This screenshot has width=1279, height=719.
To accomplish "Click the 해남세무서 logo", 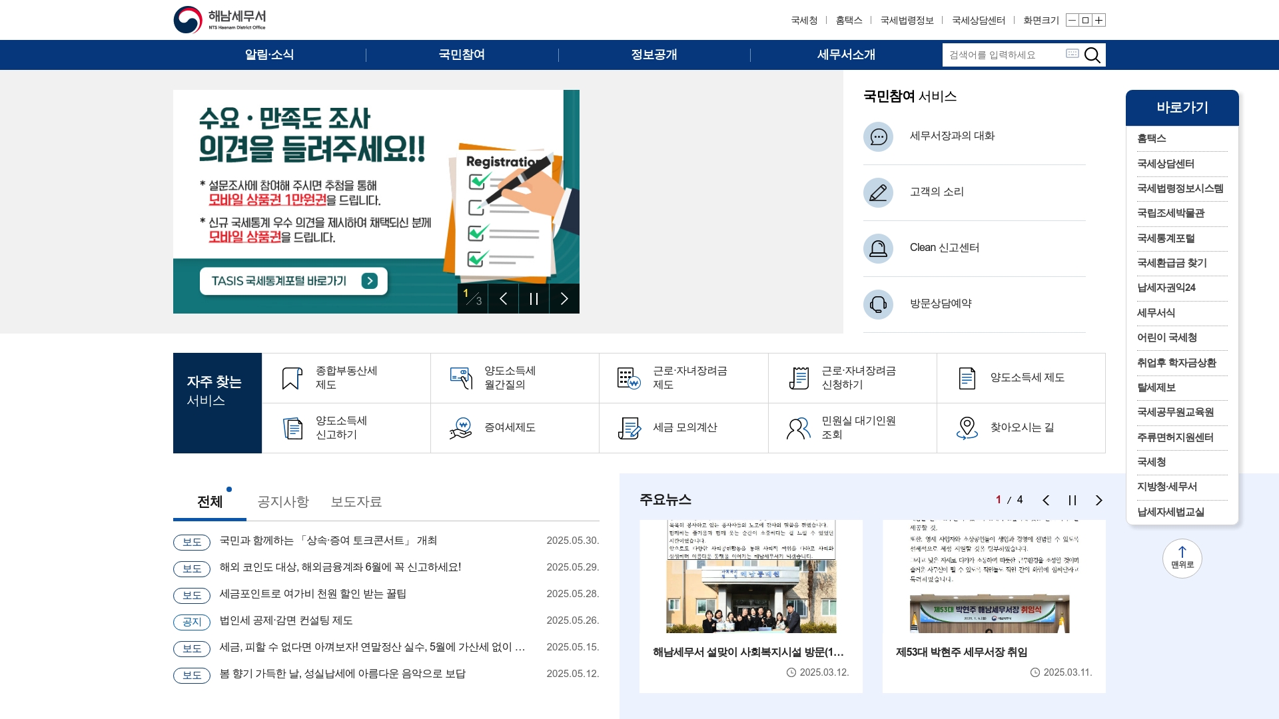I will [x=220, y=20].
